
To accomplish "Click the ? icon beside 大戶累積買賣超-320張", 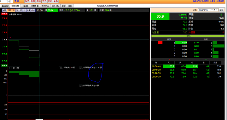I will tap(80, 68).
